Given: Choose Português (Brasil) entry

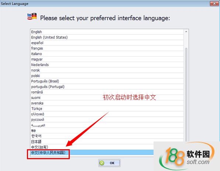Looking at the screenshot, I should (x=107, y=81).
